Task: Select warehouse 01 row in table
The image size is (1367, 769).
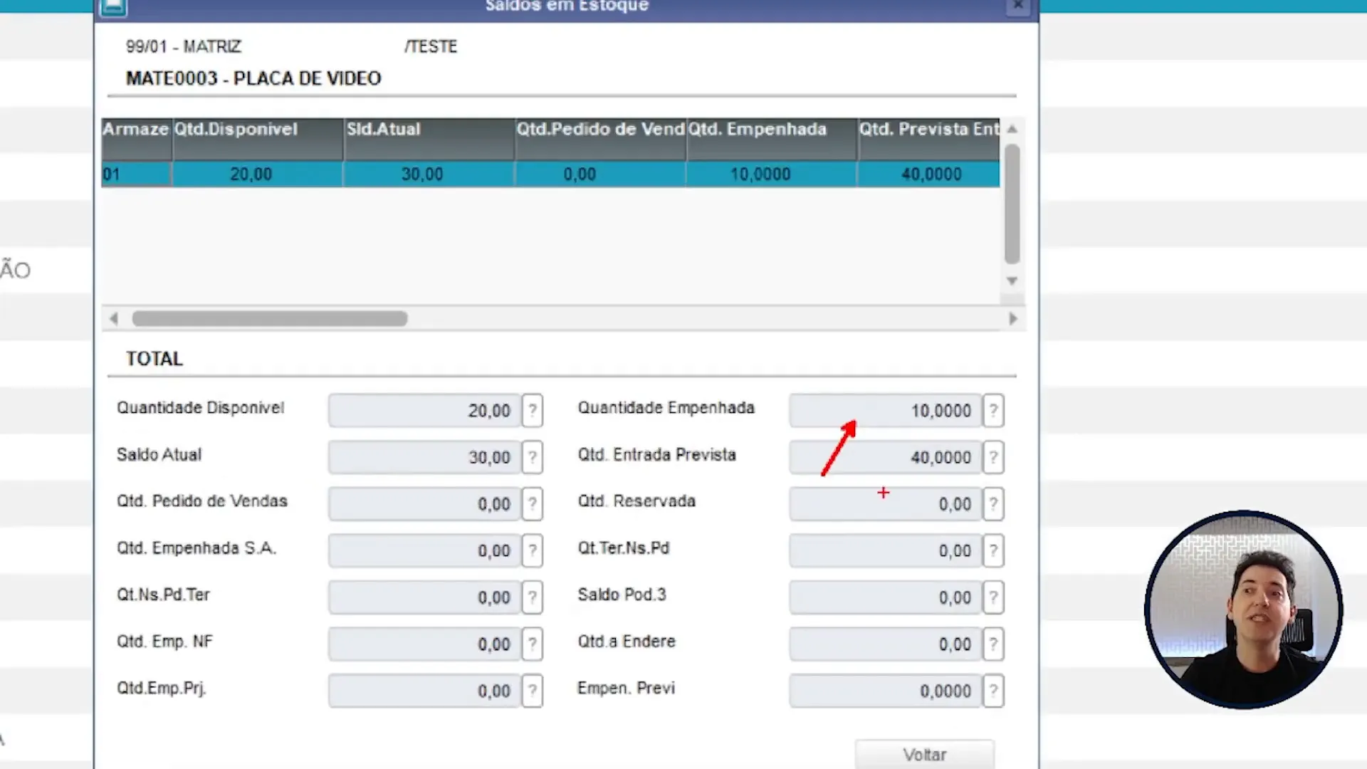Action: pos(135,174)
